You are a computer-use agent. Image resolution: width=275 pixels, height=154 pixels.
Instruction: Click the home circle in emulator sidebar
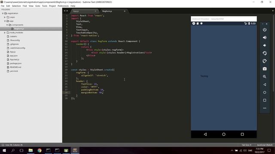coord(265,92)
